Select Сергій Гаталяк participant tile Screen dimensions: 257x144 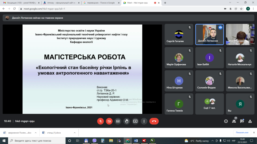[x=179, y=34]
